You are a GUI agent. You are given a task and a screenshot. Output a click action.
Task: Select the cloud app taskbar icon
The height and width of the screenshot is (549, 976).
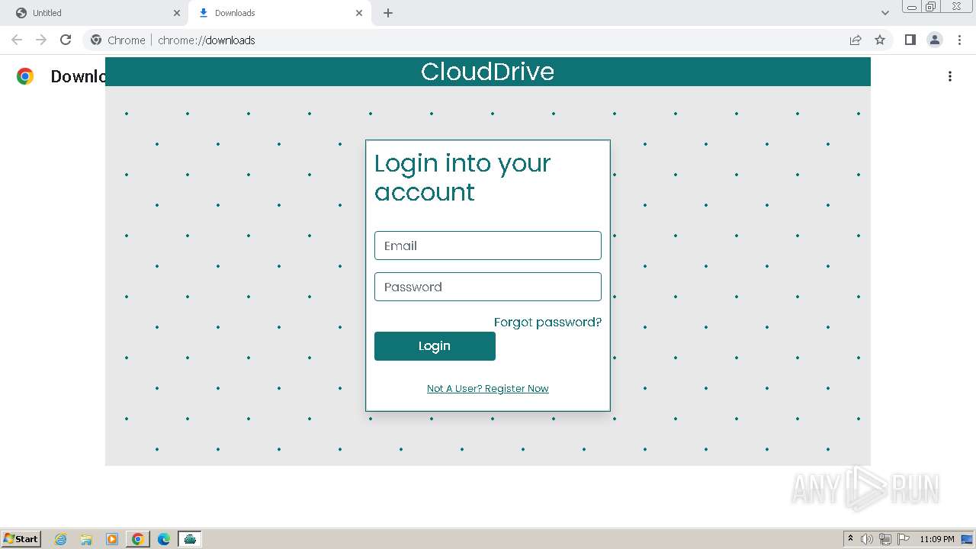tap(190, 539)
